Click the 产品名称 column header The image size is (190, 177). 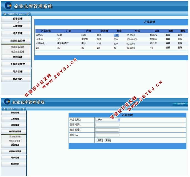click(46, 31)
